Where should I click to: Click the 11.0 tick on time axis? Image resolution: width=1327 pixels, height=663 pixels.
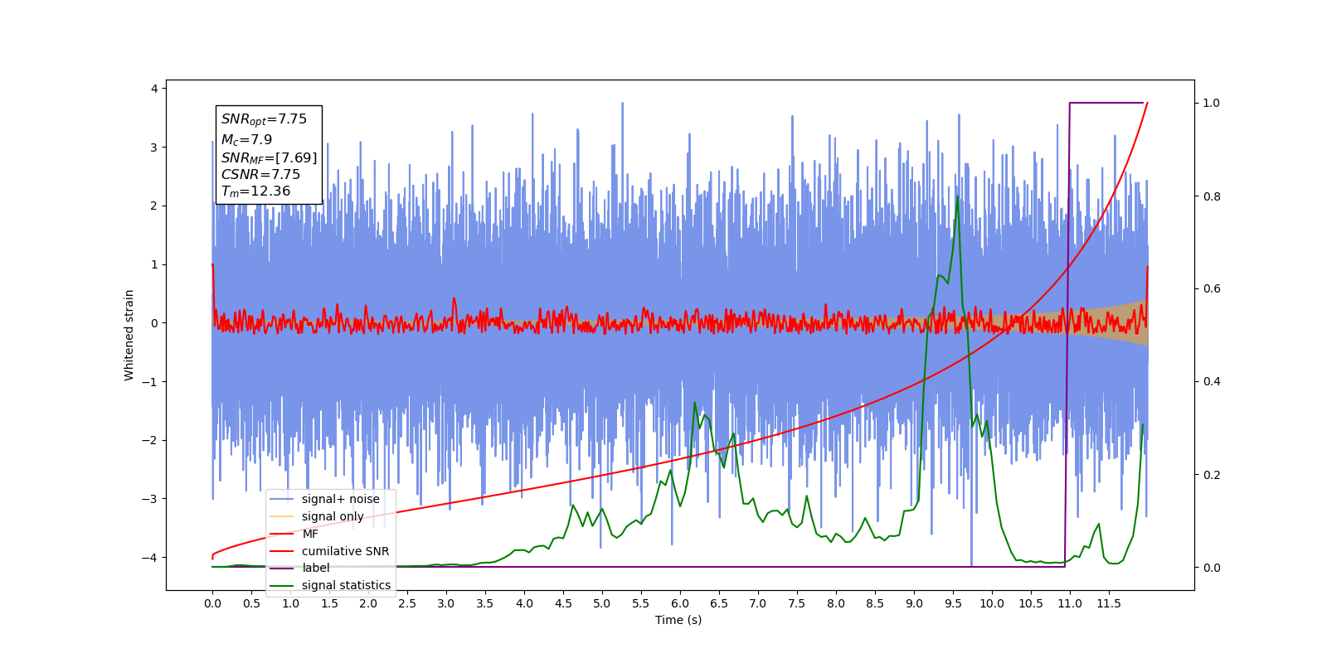1070,603
